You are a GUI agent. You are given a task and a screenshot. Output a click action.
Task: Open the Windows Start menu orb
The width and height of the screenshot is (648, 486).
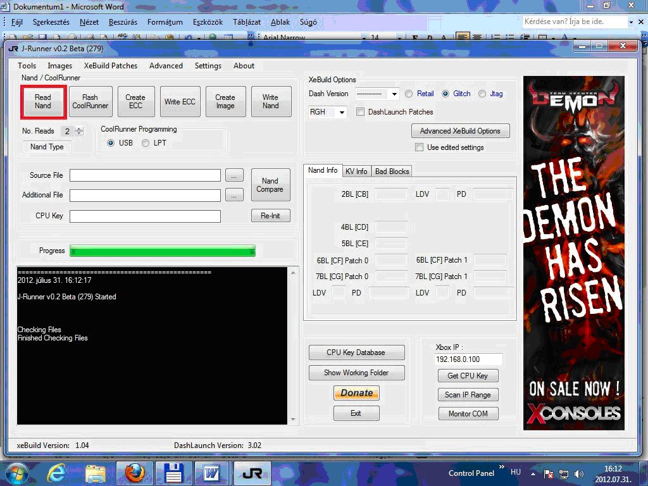coord(16,473)
